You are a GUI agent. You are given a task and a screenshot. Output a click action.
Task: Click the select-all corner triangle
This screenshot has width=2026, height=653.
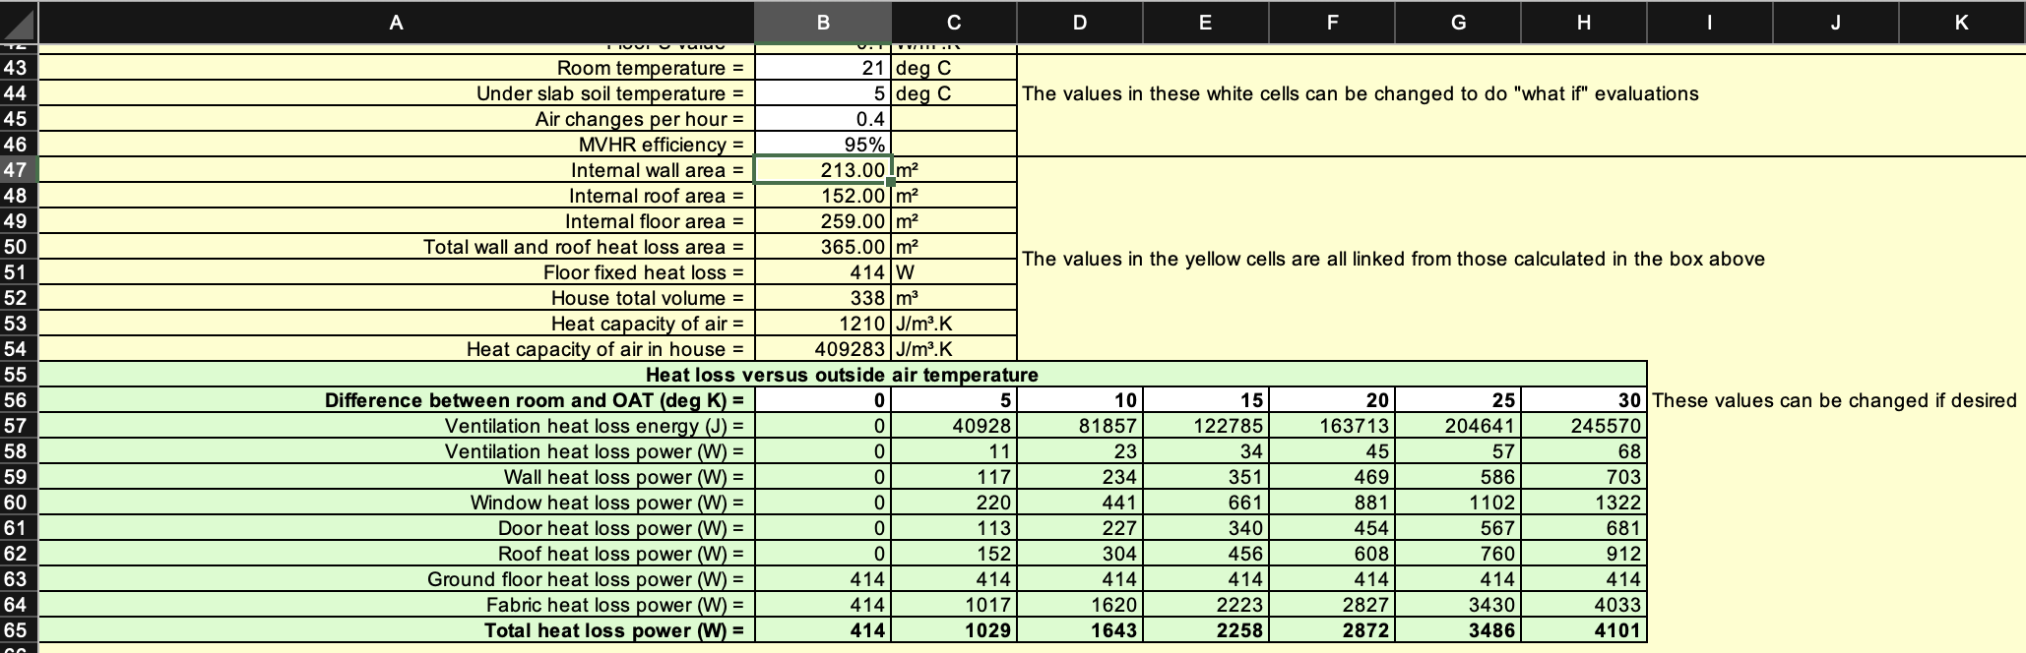pos(19,22)
